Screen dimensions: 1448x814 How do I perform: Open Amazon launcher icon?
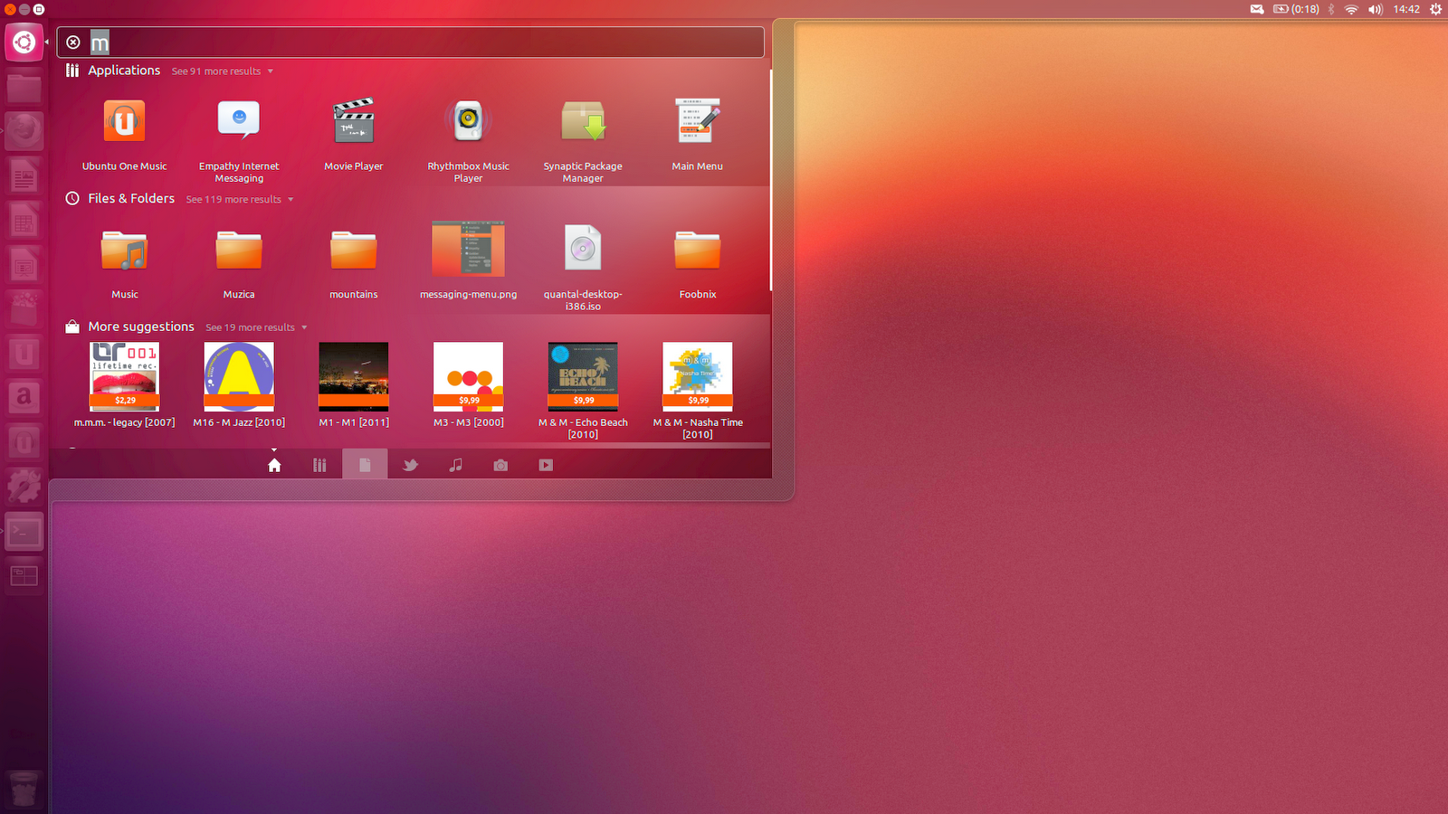(x=24, y=398)
